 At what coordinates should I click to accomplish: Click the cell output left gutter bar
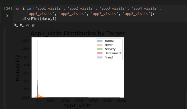tap(5, 68)
